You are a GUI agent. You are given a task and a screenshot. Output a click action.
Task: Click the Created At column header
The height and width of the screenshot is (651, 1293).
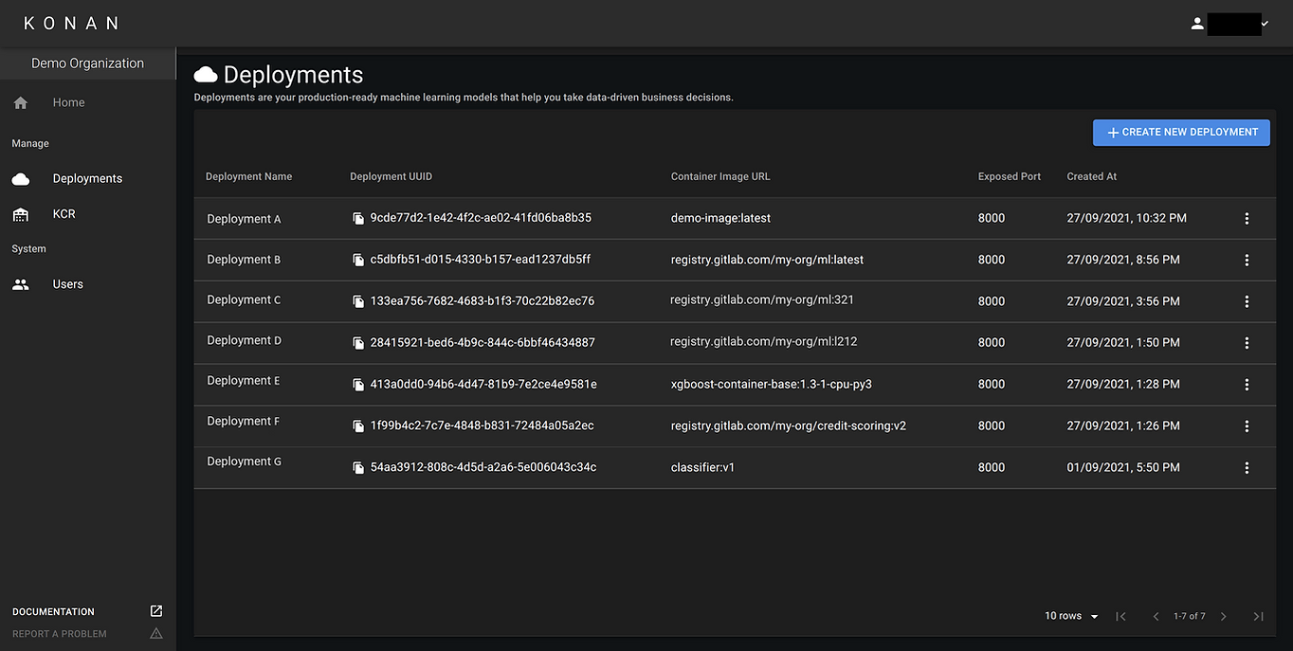coord(1091,176)
